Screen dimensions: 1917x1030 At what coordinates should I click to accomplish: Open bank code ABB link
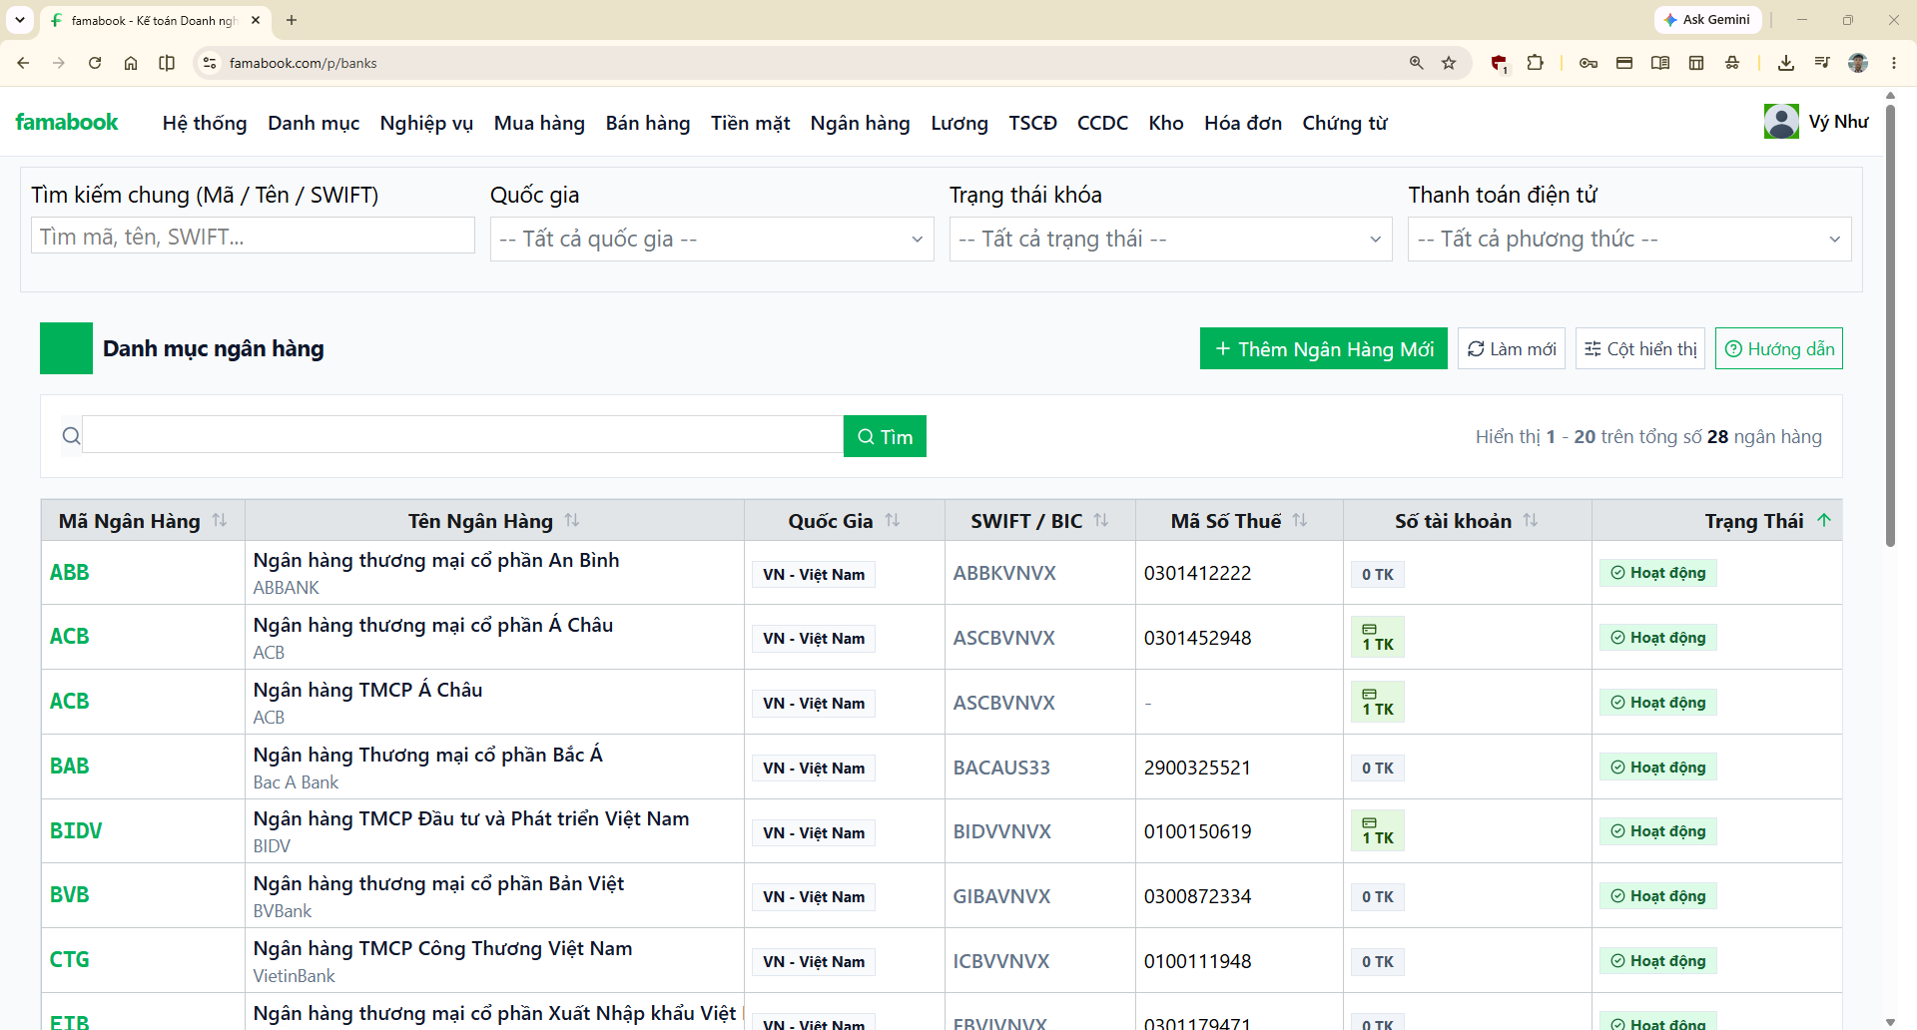pyautogui.click(x=70, y=573)
